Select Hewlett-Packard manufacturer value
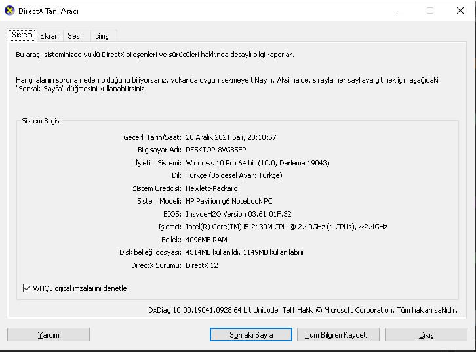 (212, 188)
